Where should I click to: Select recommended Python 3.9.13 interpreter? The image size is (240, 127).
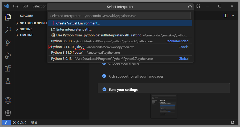(x=120, y=41)
